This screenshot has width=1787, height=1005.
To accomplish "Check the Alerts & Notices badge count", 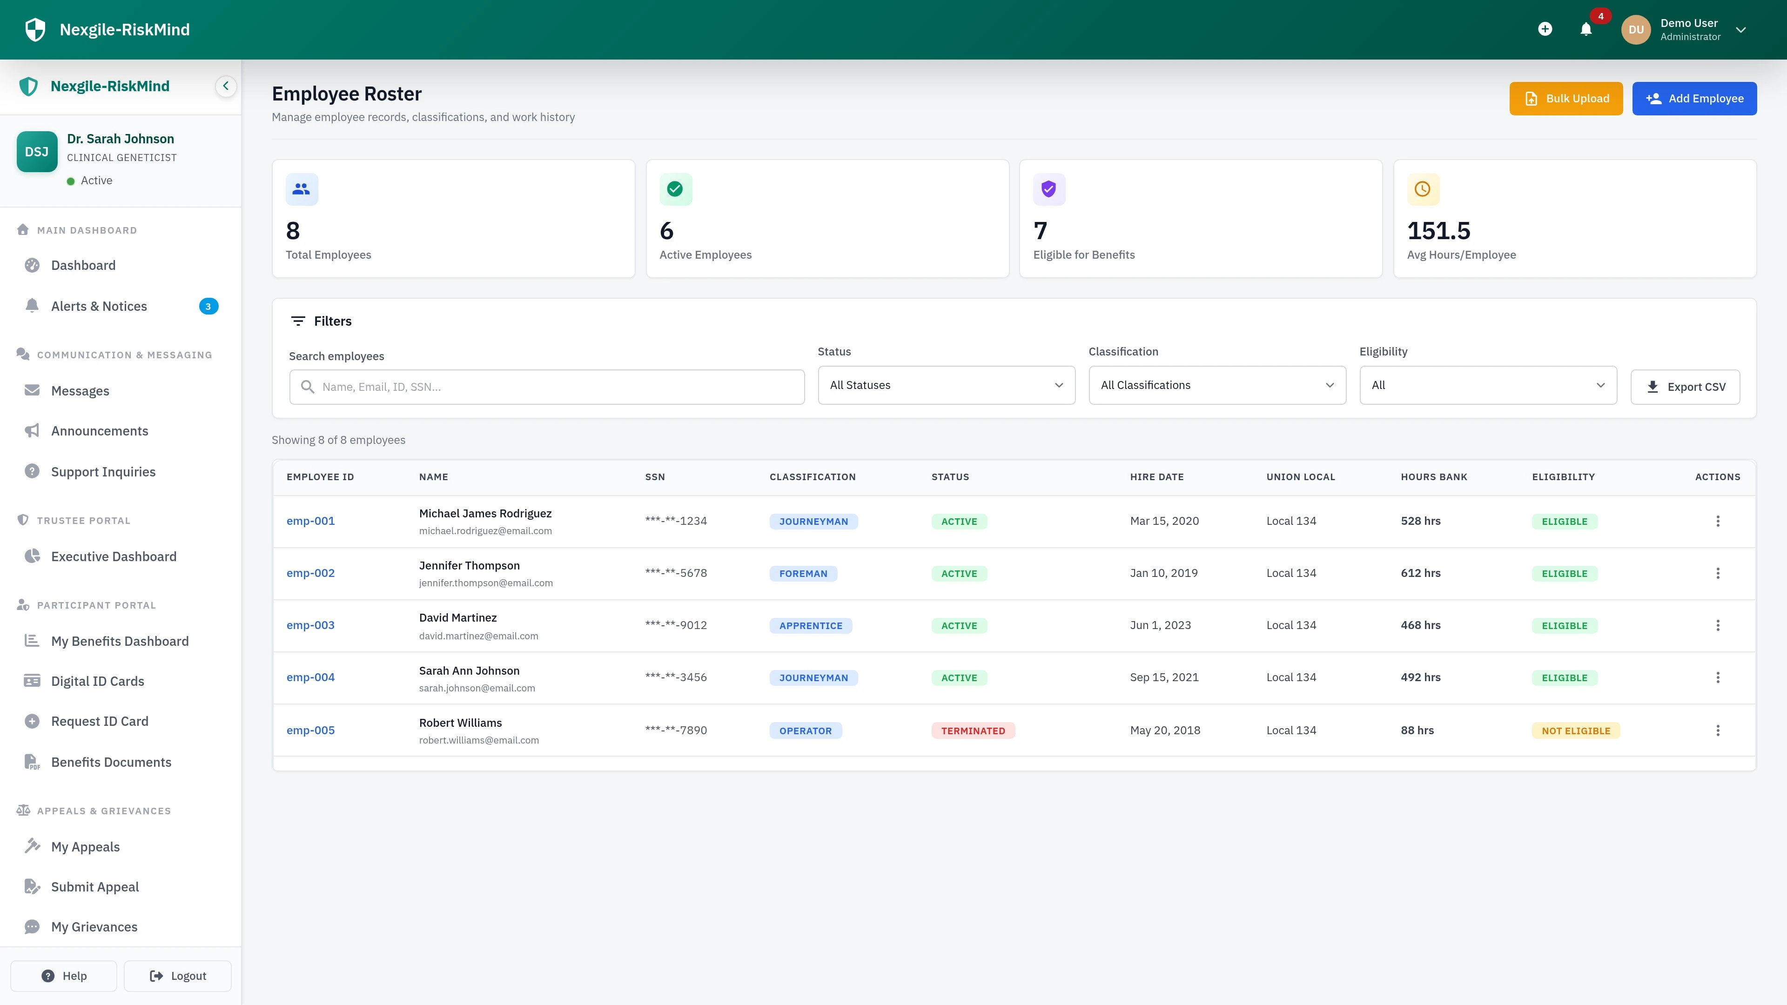I will (x=208, y=306).
